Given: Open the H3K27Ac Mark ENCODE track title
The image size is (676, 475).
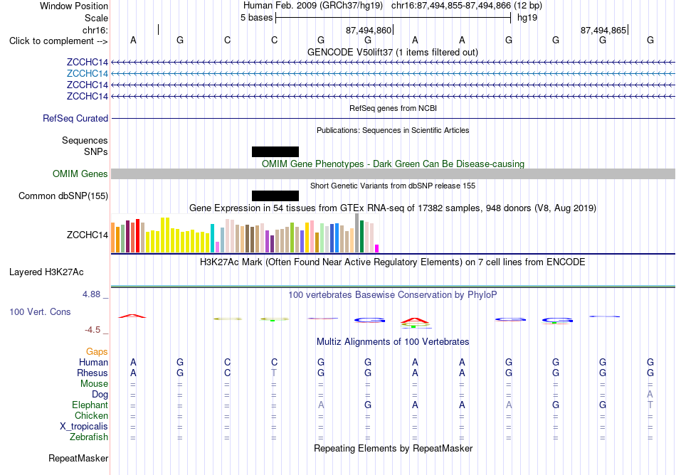Looking at the screenshot, I should pos(393,262).
